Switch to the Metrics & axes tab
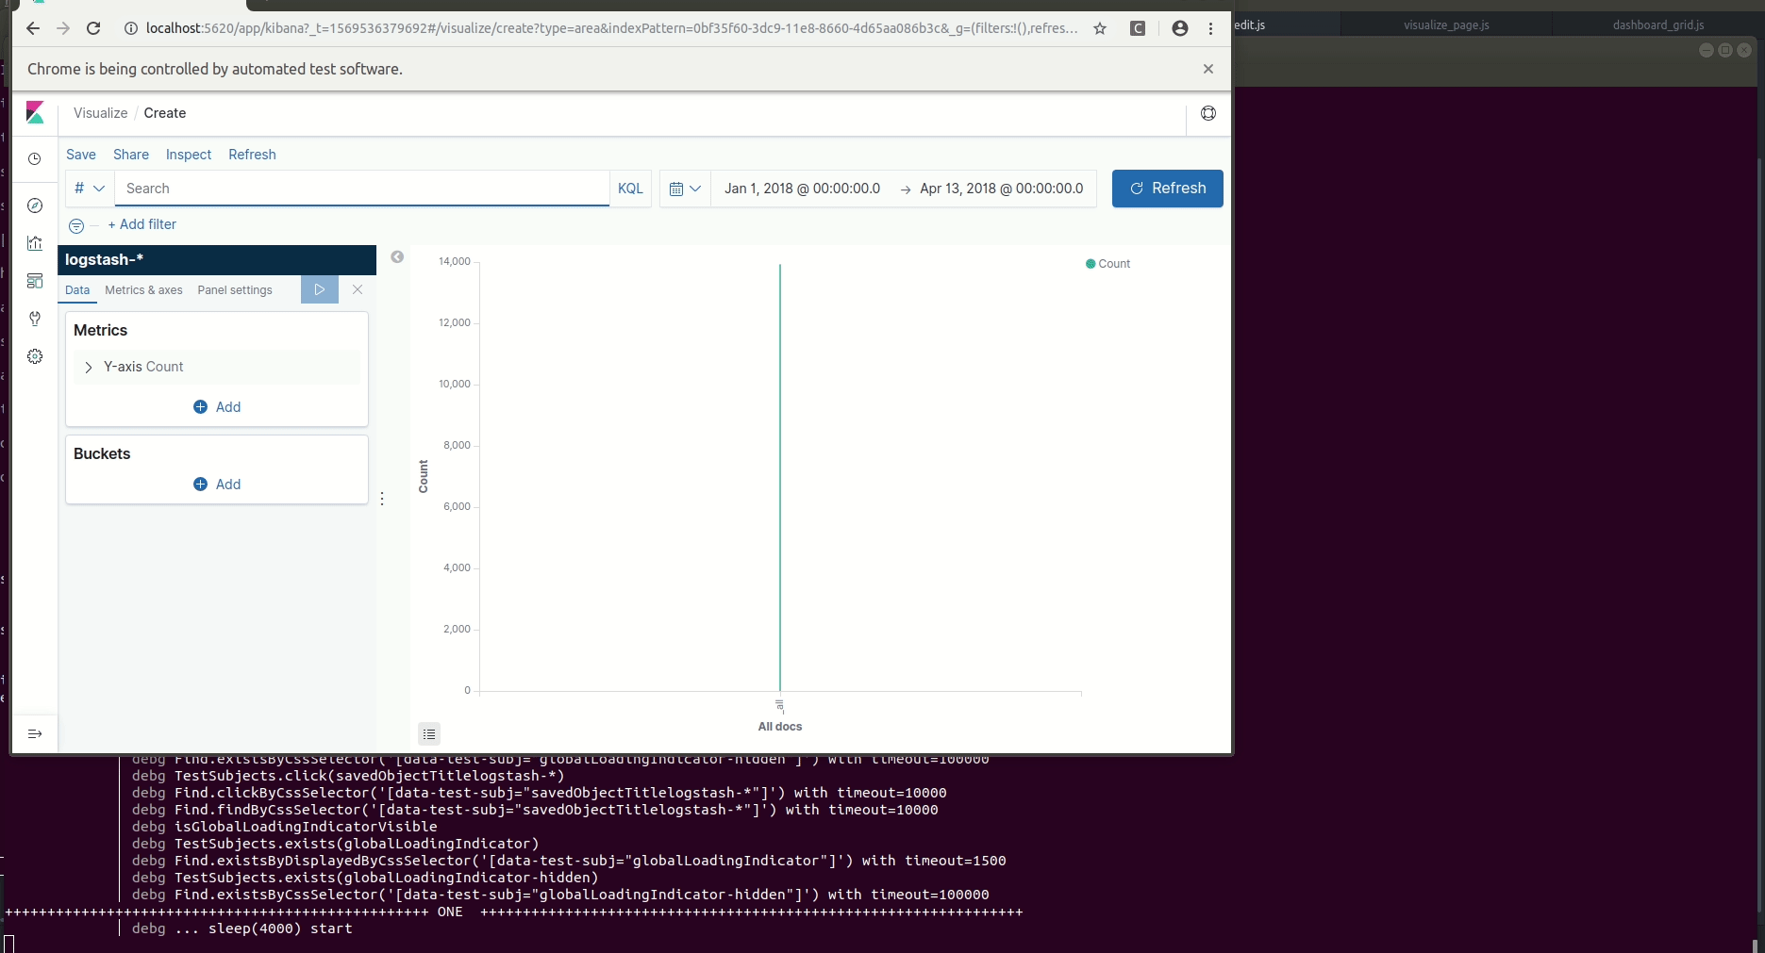The image size is (1765, 953). point(143,290)
